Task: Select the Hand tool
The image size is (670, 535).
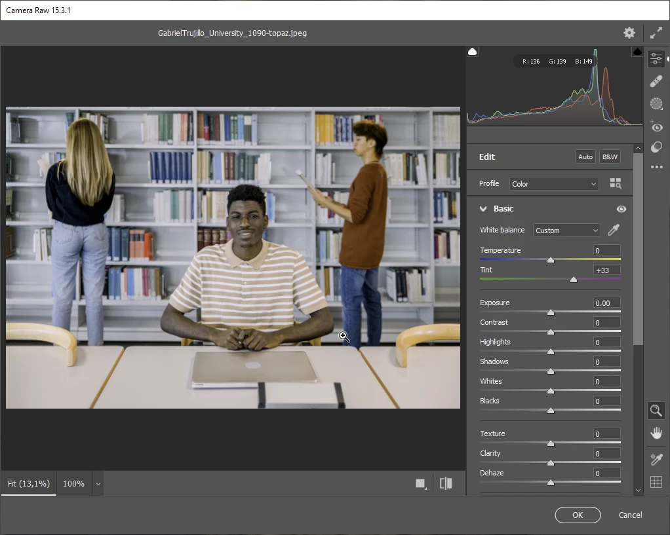Action: click(656, 433)
